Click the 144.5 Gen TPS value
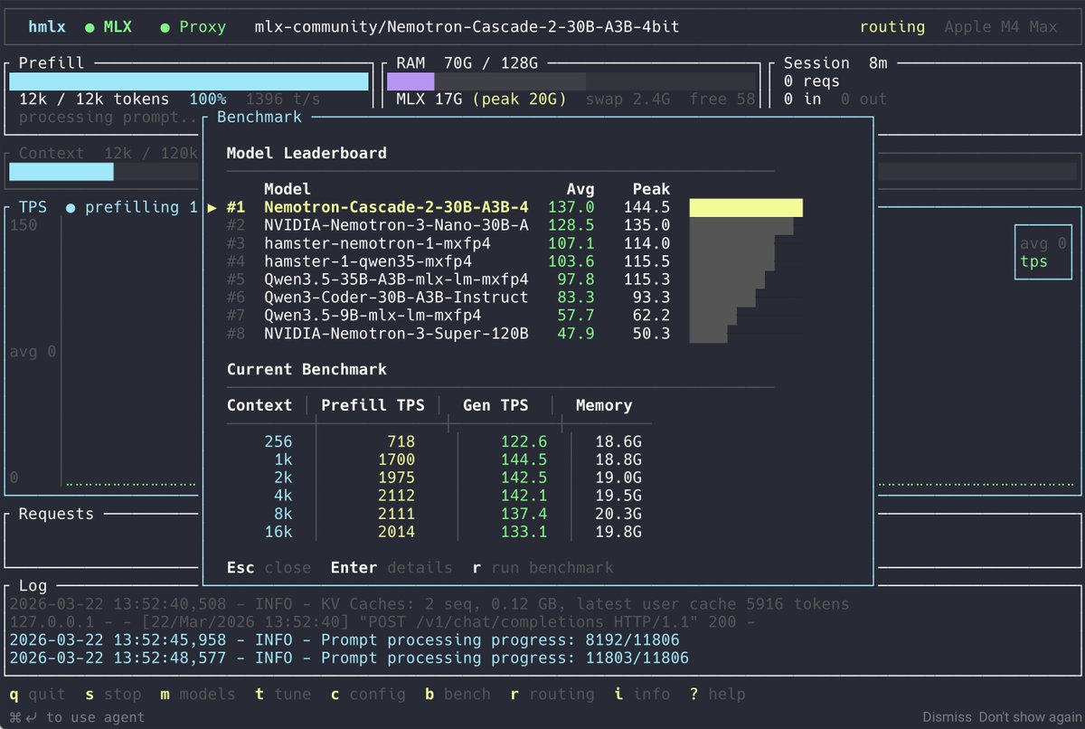 tap(524, 459)
